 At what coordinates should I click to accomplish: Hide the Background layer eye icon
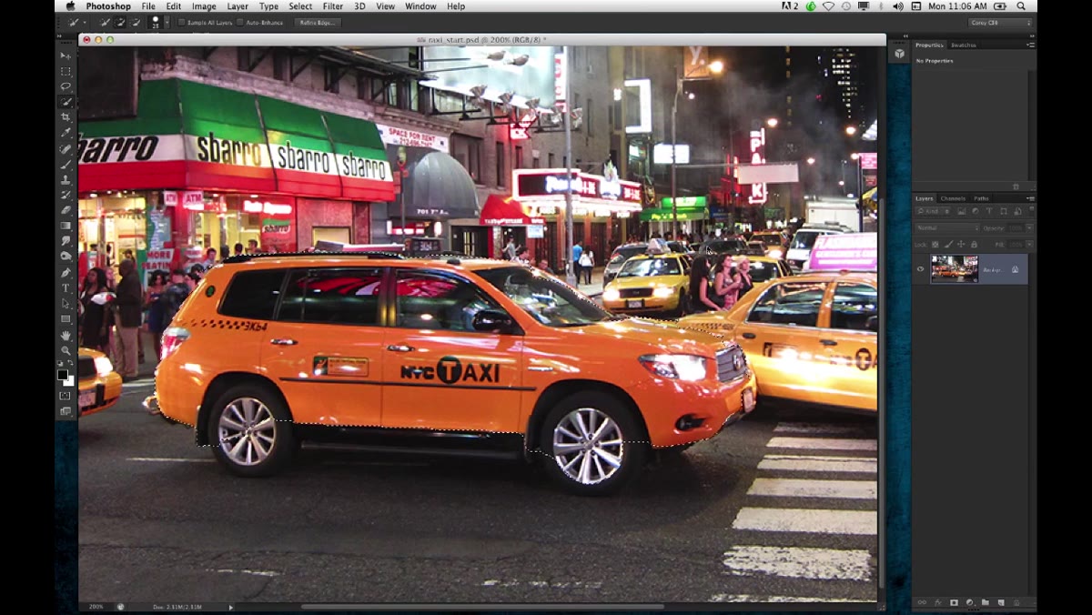920,268
